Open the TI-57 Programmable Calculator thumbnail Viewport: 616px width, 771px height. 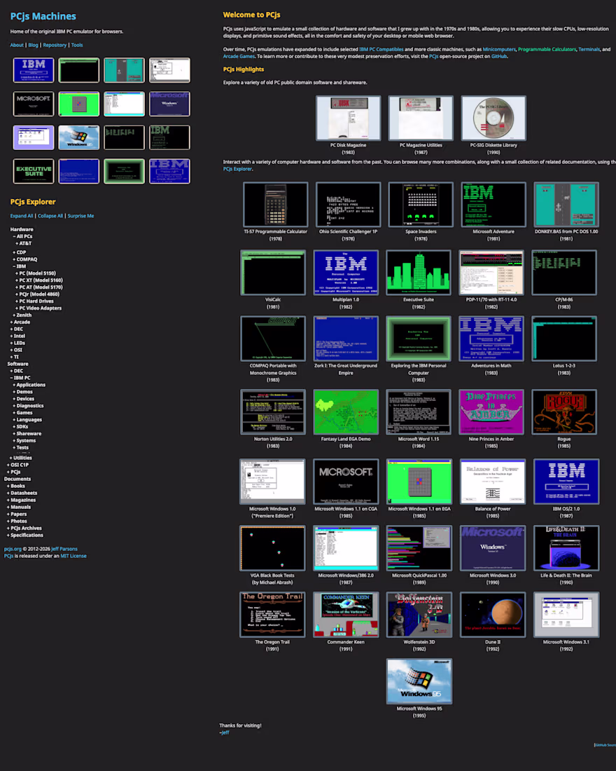pos(276,205)
